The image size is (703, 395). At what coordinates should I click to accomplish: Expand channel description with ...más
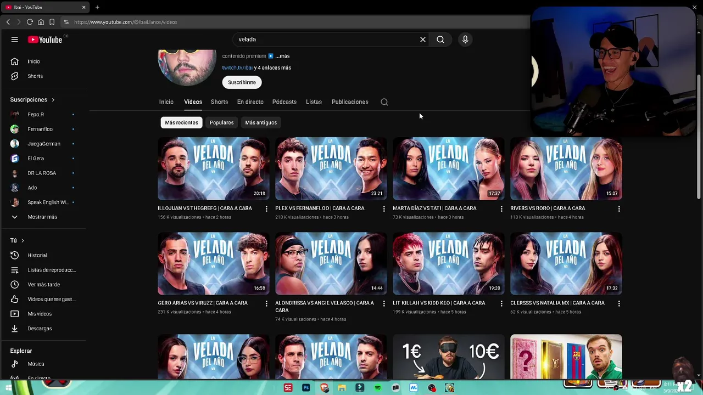(x=282, y=56)
